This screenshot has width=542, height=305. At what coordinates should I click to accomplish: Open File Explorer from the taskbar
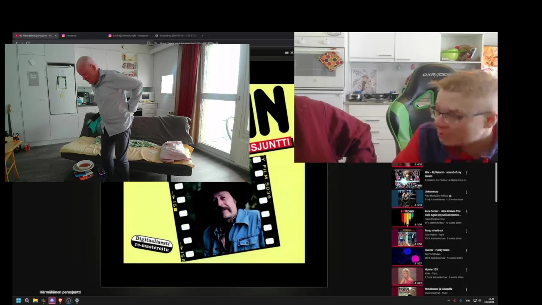[x=35, y=300]
